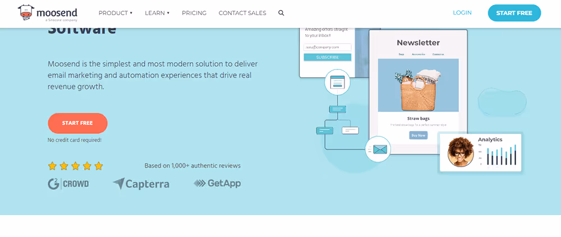The width and height of the screenshot is (561, 237).
Task: Click the Analytics bar chart
Action: [498, 155]
